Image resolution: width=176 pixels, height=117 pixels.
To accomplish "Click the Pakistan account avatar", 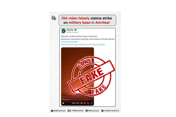I will [63, 31].
